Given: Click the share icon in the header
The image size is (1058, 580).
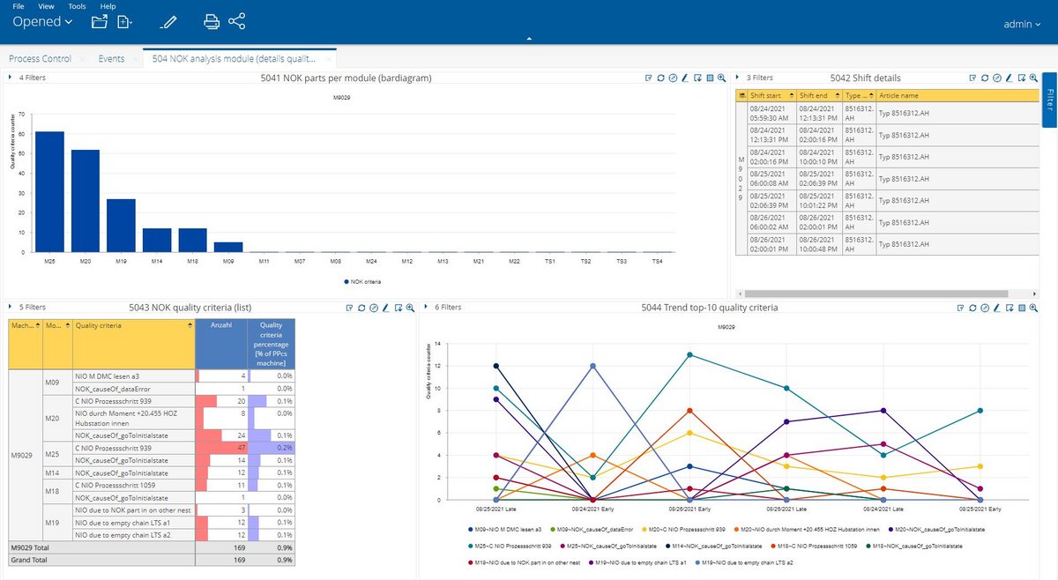Looking at the screenshot, I should [236, 21].
